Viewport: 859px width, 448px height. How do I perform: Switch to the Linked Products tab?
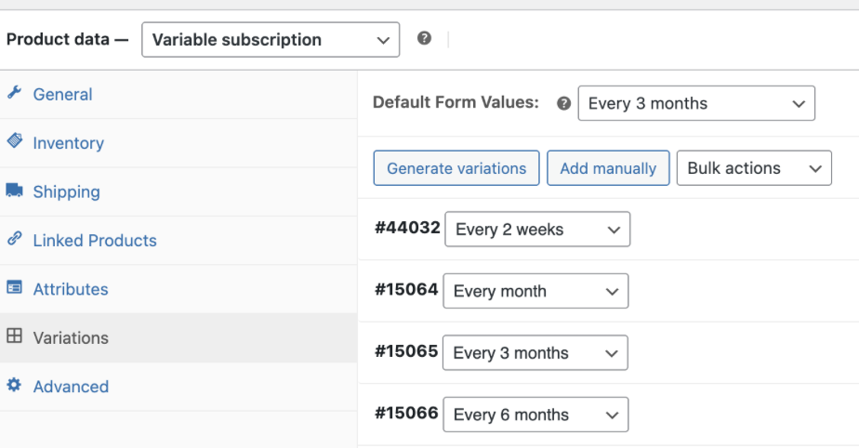(x=95, y=240)
